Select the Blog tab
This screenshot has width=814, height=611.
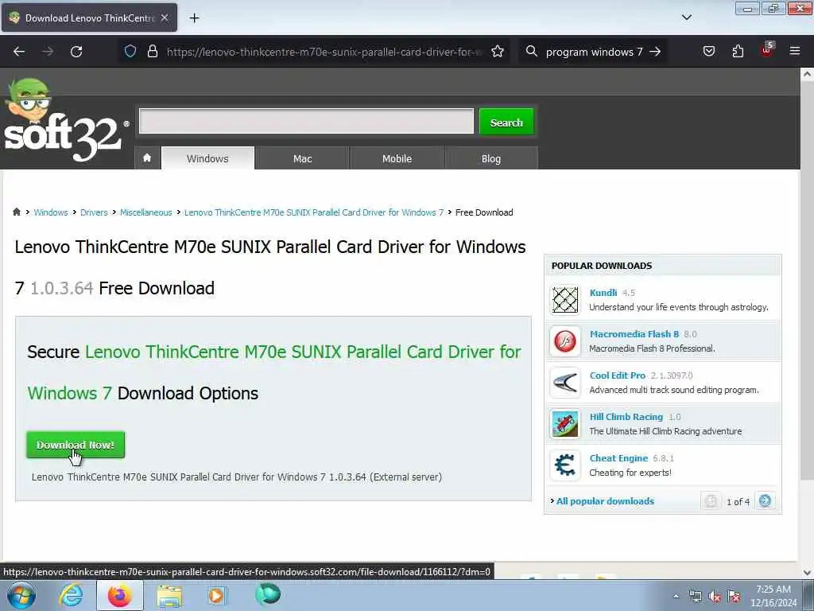[491, 158]
